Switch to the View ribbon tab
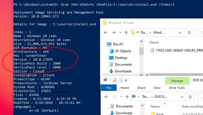This screenshot has height=115, width=203. click(x=157, y=88)
